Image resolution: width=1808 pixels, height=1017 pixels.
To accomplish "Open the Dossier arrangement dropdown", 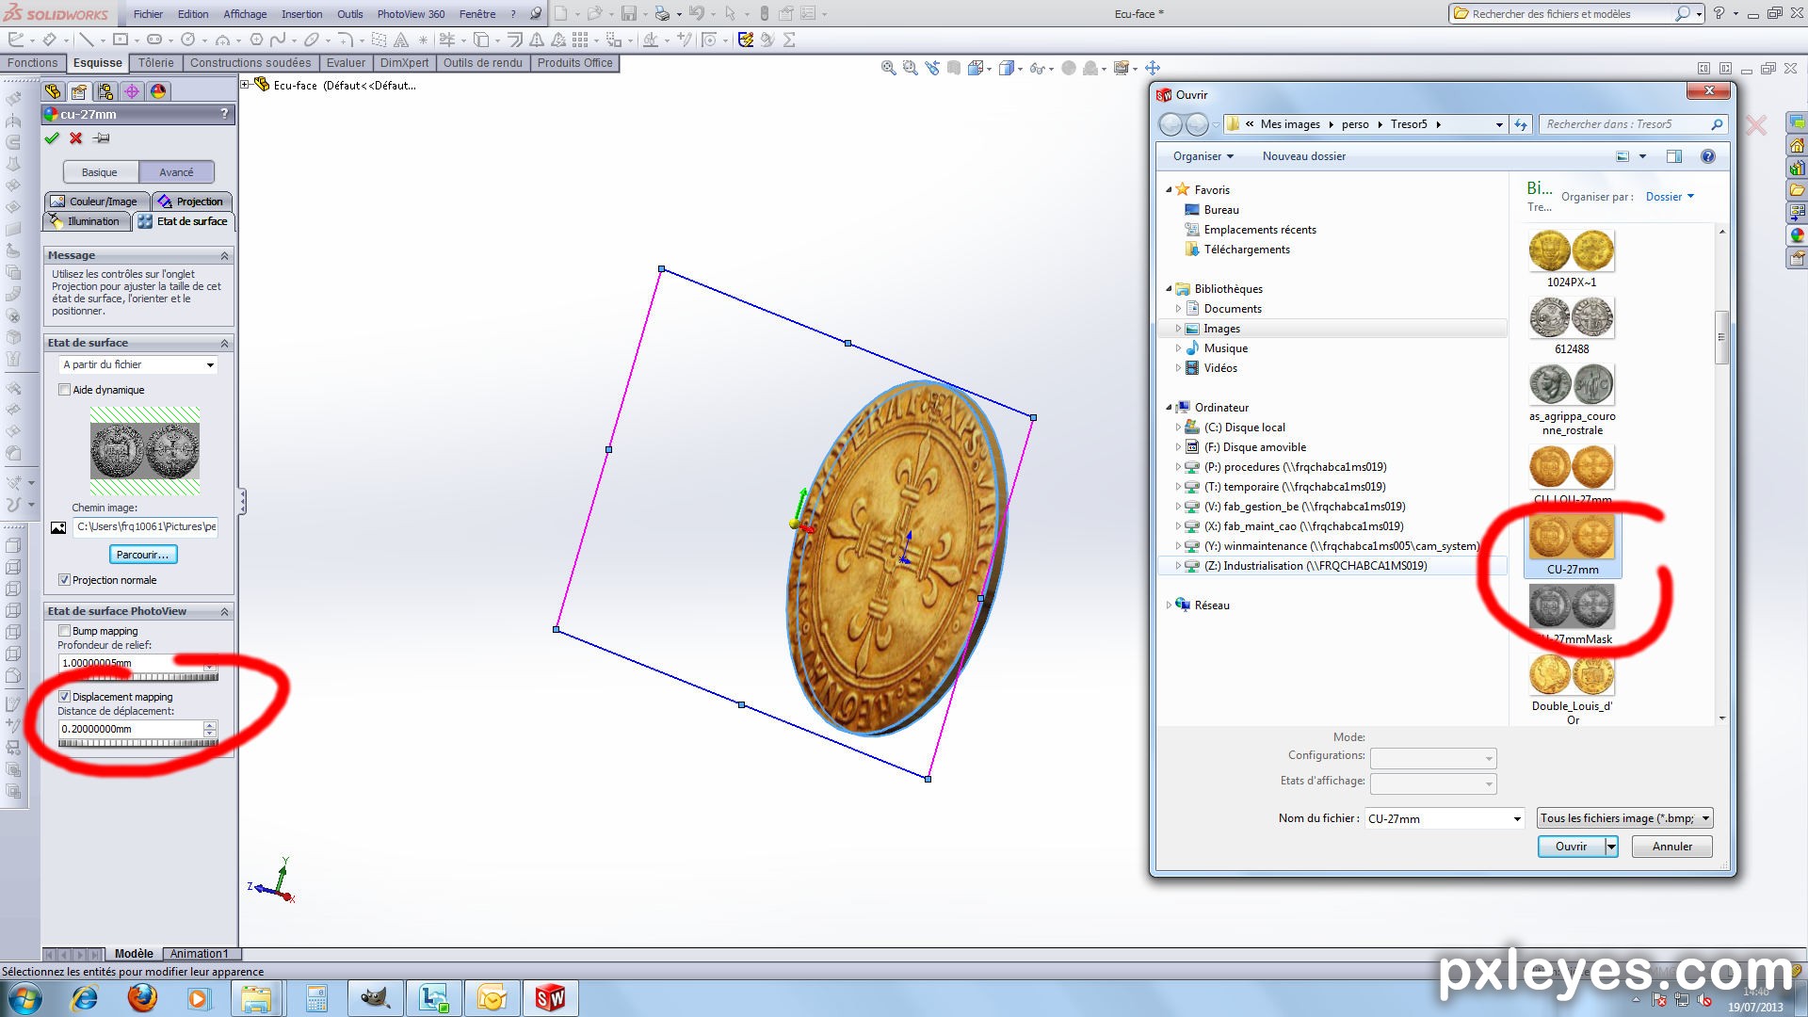I will (x=1670, y=197).
